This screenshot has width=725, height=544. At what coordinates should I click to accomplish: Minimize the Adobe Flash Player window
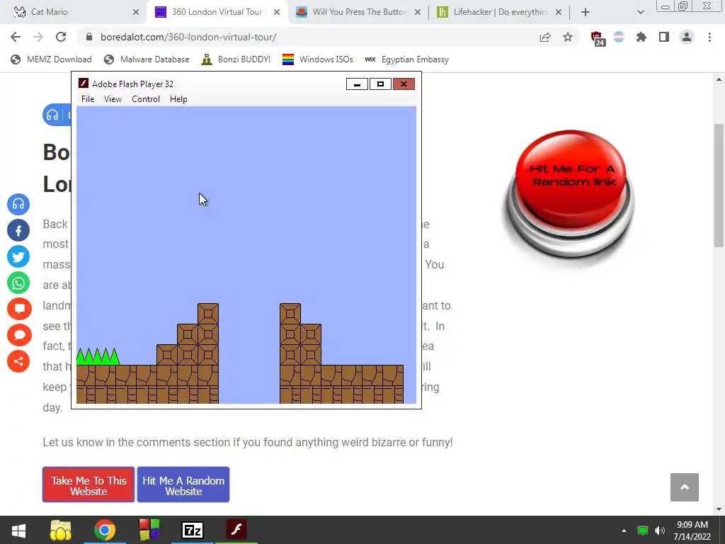click(x=357, y=84)
